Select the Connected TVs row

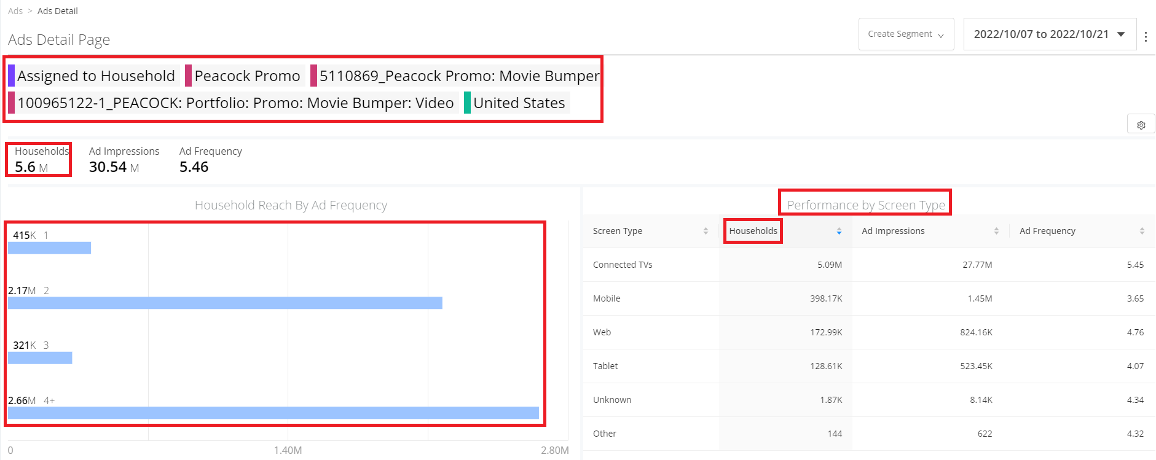click(869, 265)
